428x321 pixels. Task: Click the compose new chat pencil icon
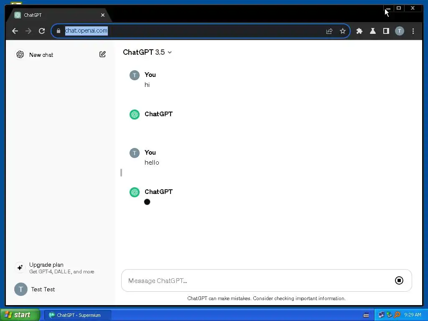(x=102, y=54)
